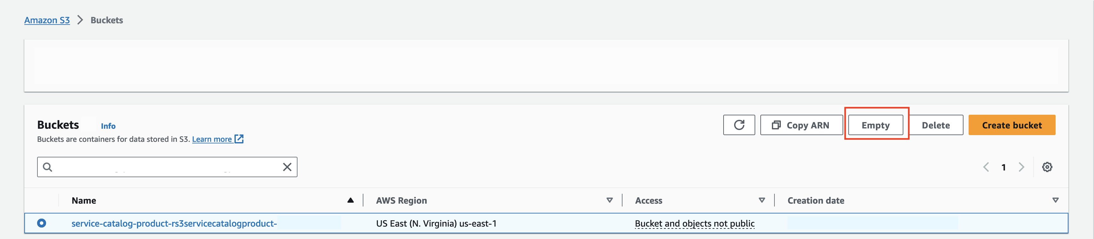Open the service-catalog-product bucket name link
The image size is (1094, 239).
(x=173, y=223)
